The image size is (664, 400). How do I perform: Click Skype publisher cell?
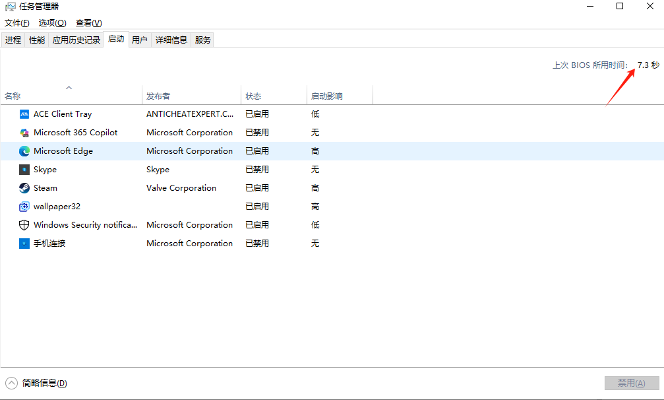158,170
